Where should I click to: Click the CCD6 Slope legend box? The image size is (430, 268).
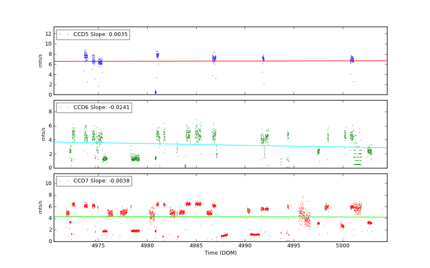(x=94, y=108)
